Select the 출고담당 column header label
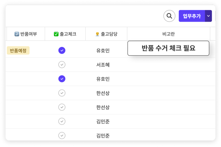 tap(109, 34)
